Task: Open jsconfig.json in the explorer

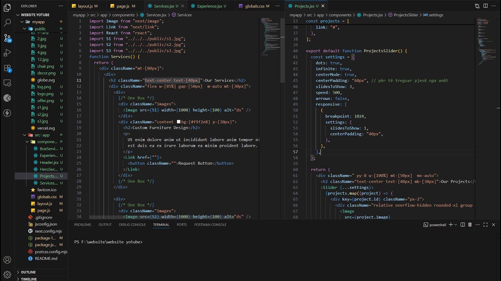Action: [x=45, y=224]
